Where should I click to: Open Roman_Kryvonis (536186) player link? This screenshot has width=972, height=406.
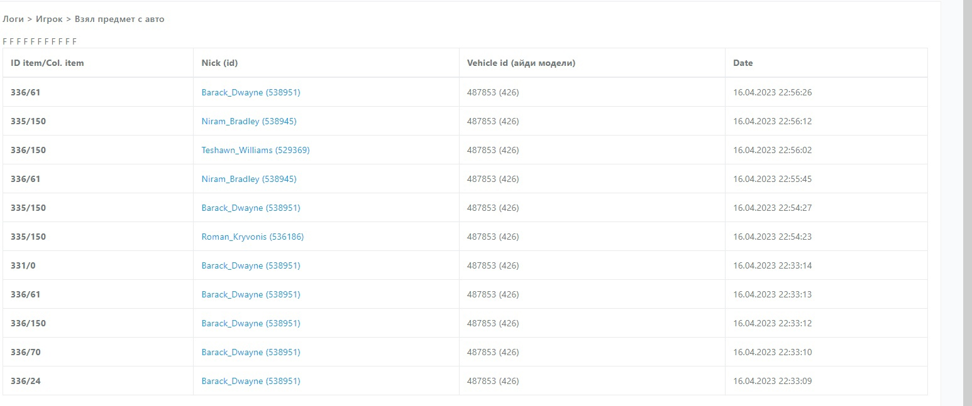[x=252, y=237]
